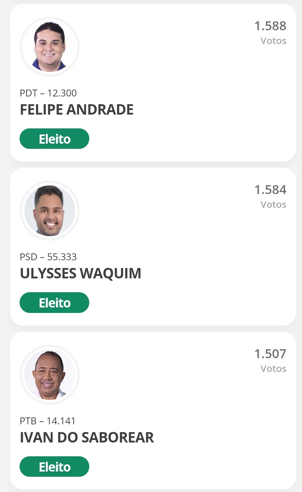The width and height of the screenshot is (302, 492).
Task: Open the ULYSSES WAQUIM name heading
Action: tap(81, 273)
